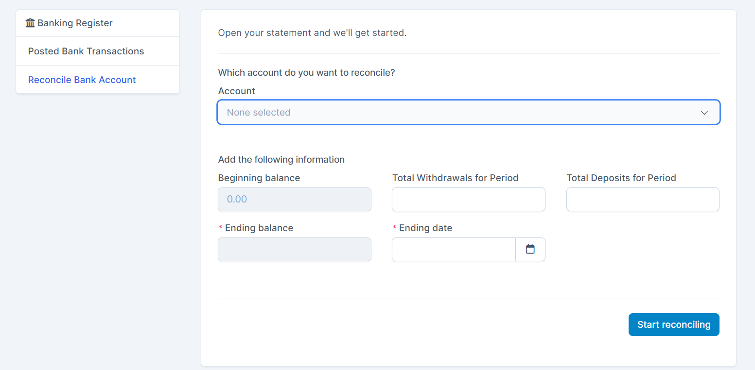Open the calendar picker for Ending date

coord(530,249)
